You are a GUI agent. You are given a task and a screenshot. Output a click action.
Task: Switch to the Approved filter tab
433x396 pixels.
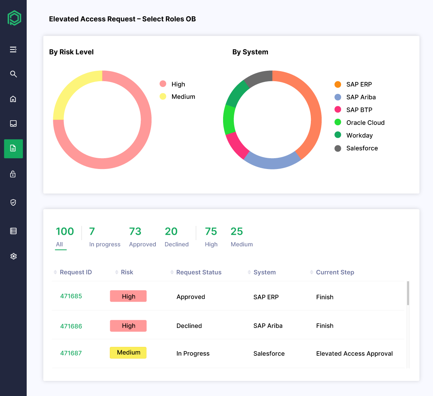point(142,237)
